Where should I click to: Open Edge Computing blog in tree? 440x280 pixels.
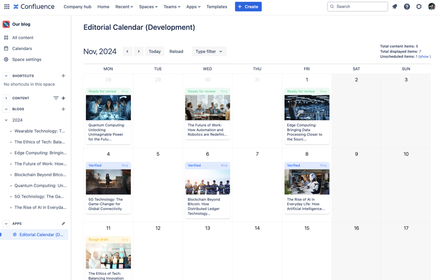click(x=40, y=153)
